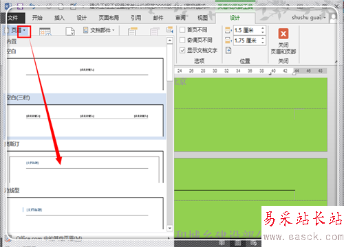Open the 引用 ribbon tab
The image size is (344, 247).
pyautogui.click(x=136, y=18)
